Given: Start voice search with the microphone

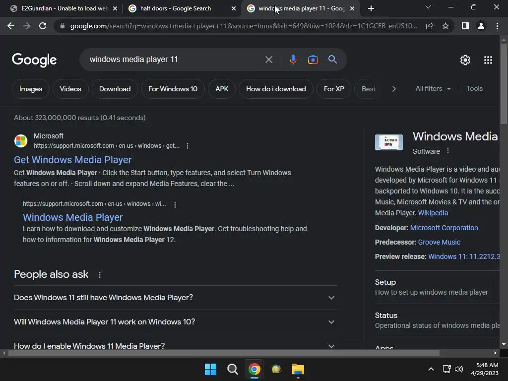Looking at the screenshot, I should tap(293, 60).
